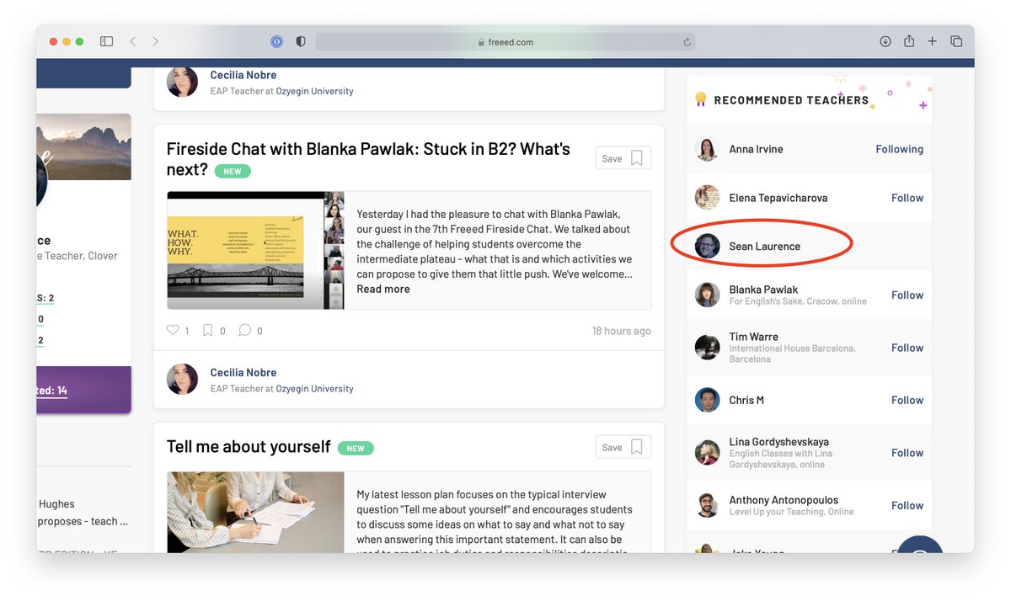This screenshot has width=1011, height=601.
Task: Open the privacy report shield icon
Action: [301, 41]
